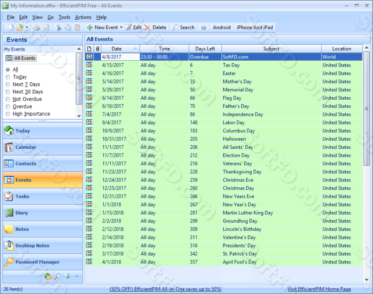Select the Today radio button filter

click(x=8, y=77)
